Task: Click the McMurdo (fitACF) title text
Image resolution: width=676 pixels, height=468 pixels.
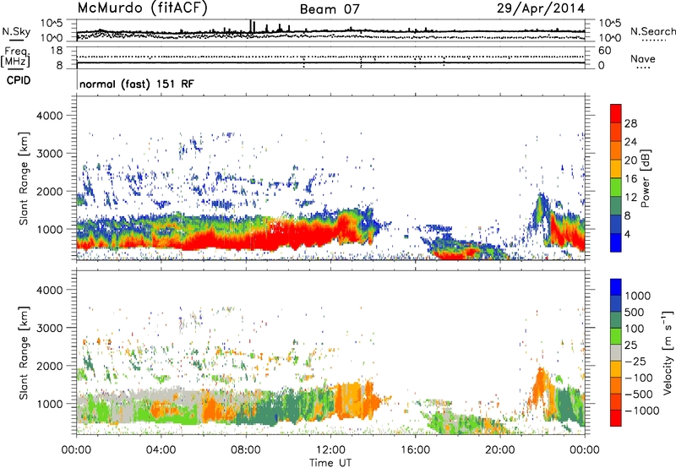Action: (x=142, y=8)
